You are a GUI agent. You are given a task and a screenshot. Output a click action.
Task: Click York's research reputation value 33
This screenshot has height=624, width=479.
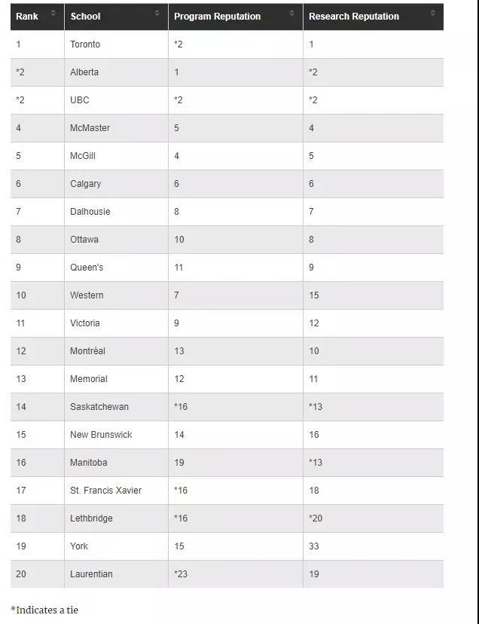pos(314,546)
